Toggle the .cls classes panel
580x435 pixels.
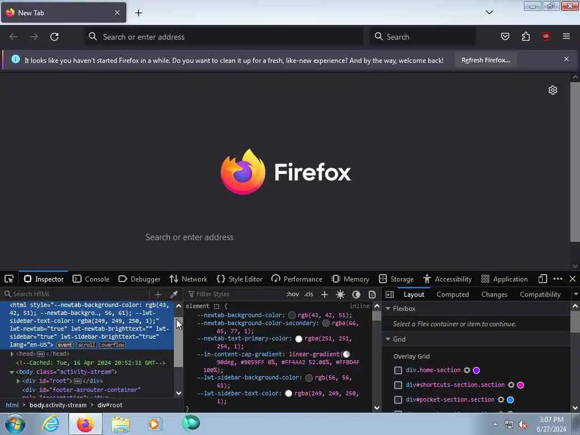(309, 294)
